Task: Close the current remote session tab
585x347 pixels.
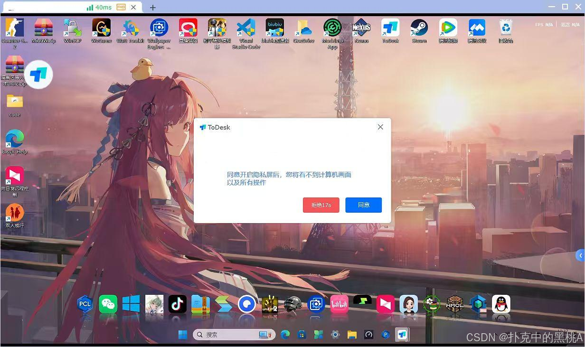Action: coord(134,7)
